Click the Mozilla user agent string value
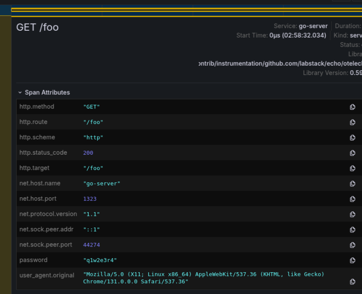The image size is (362, 294). coord(204,278)
